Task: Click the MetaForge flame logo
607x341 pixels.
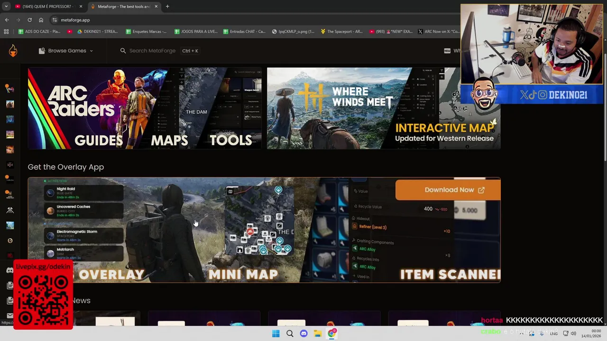Action: click(13, 51)
